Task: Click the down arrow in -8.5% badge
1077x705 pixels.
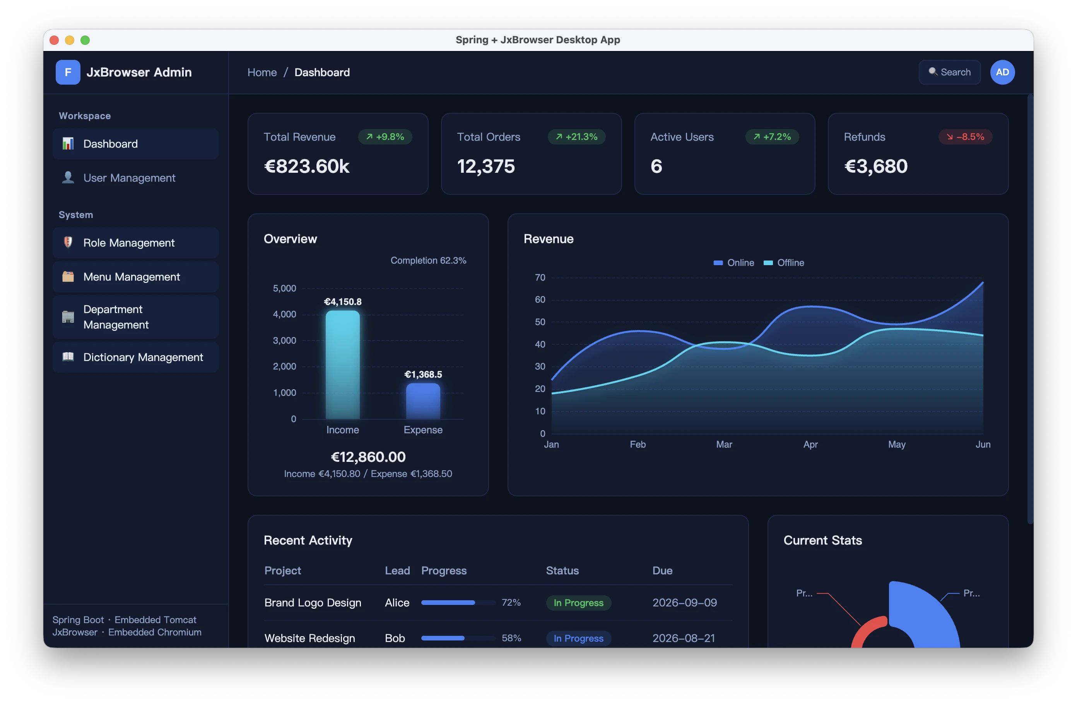Action: (949, 136)
